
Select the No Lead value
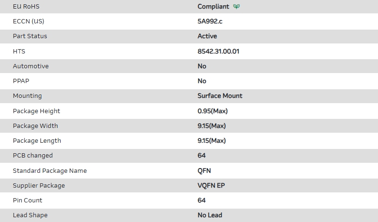tap(210, 215)
